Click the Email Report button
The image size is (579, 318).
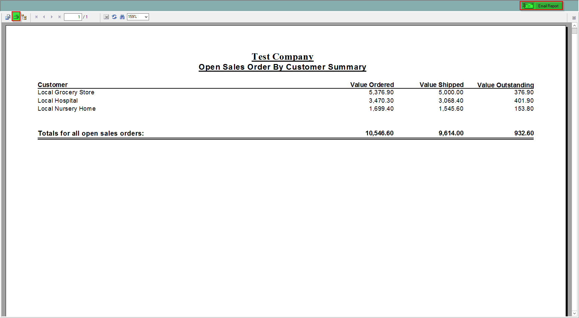click(541, 6)
